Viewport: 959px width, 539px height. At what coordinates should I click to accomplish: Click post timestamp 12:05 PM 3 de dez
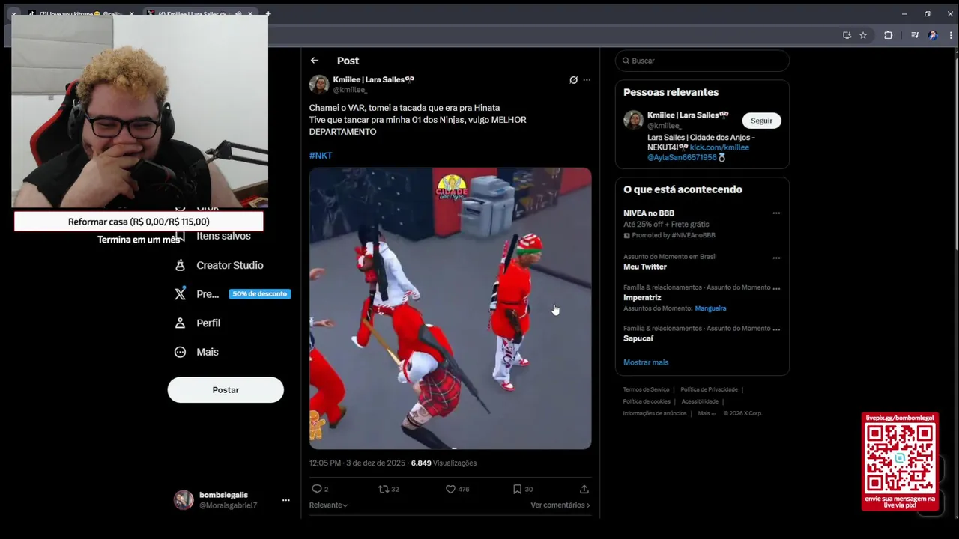click(x=358, y=463)
